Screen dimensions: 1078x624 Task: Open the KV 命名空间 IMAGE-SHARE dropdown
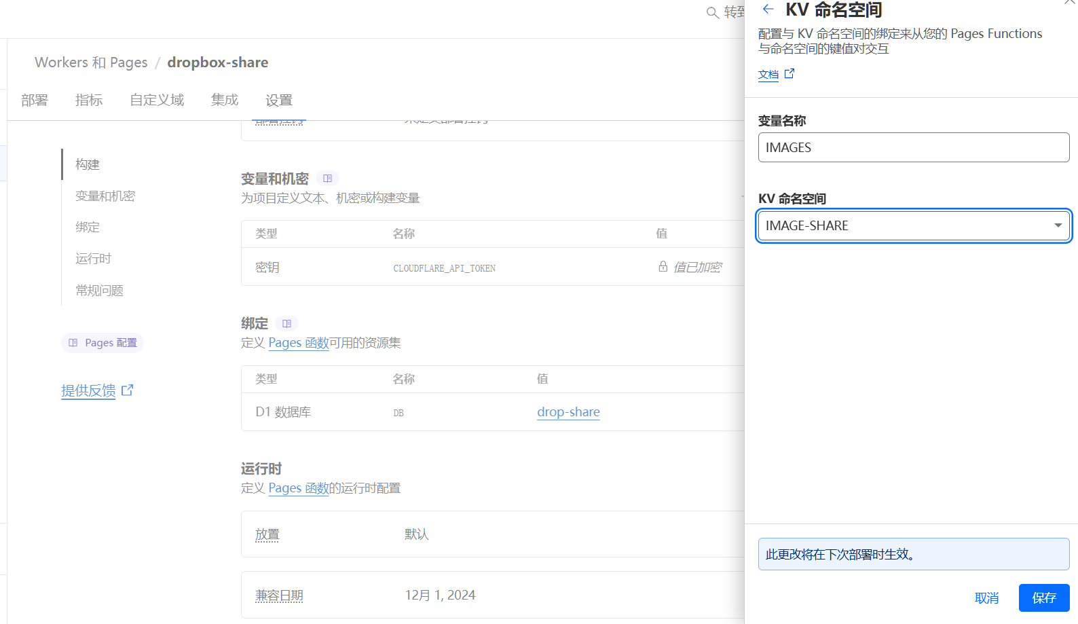click(x=913, y=225)
